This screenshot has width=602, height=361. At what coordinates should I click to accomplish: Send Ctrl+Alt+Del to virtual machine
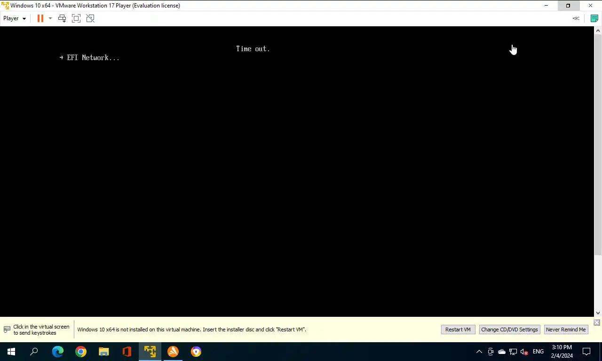(x=62, y=18)
